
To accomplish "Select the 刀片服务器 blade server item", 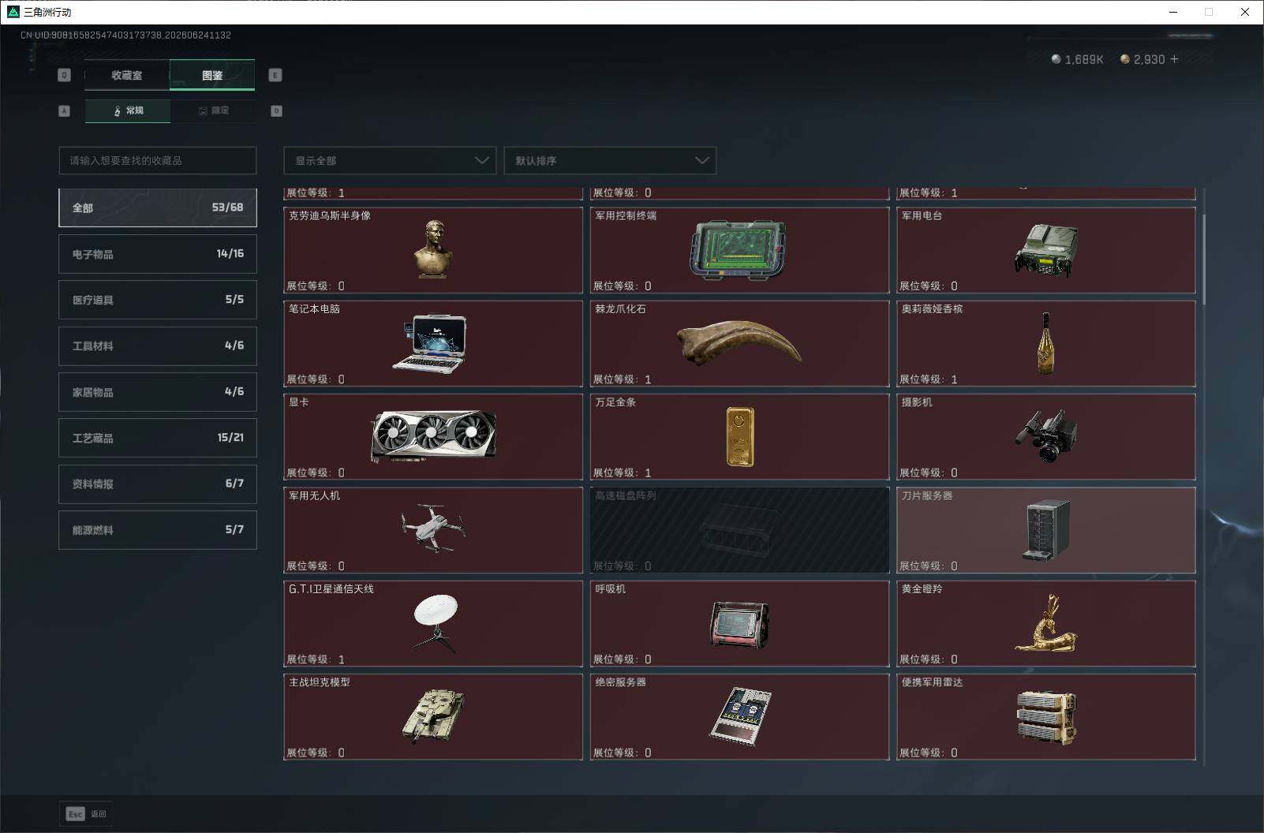I will pos(1045,530).
